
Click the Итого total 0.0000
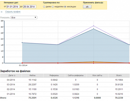[x=97, y=98]
